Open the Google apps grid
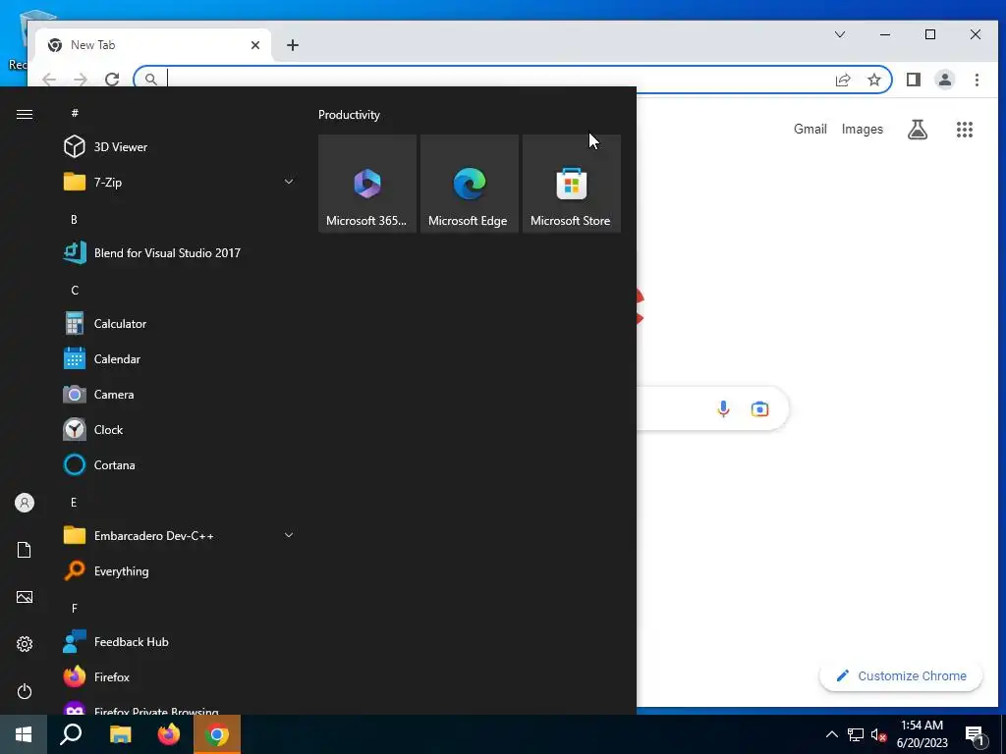1006x754 pixels. 965,130
